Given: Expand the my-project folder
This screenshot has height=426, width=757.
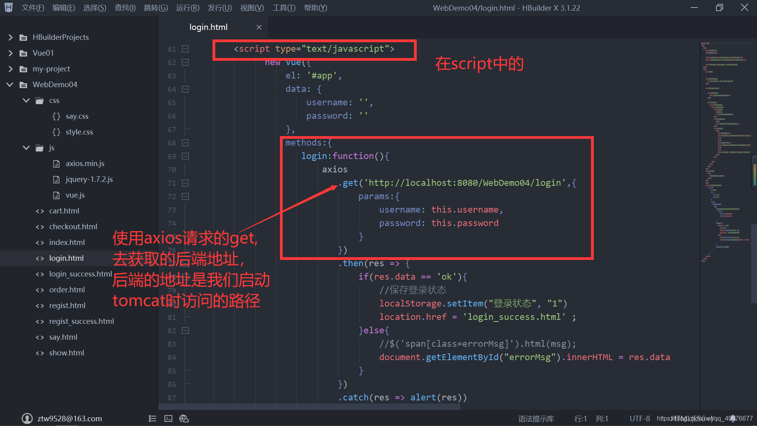Looking at the screenshot, I should point(11,69).
